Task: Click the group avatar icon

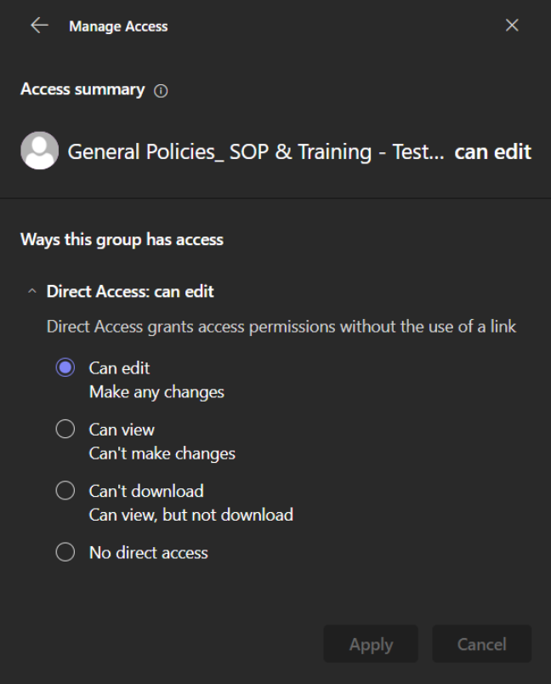Action: 39,151
